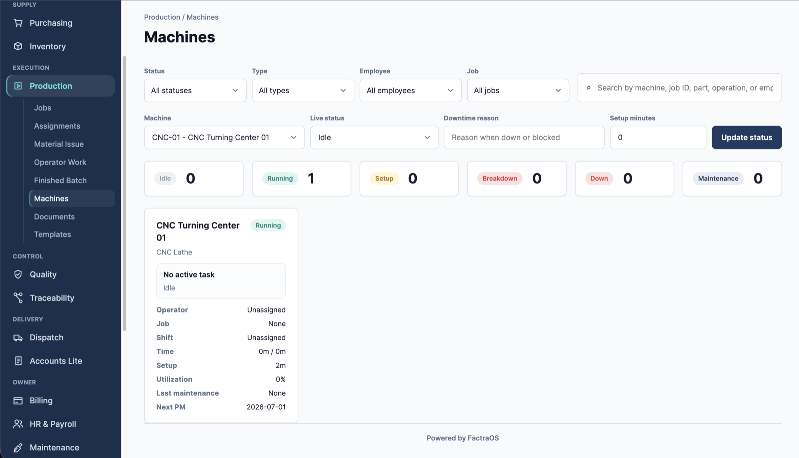Click the Inventory box icon
The height and width of the screenshot is (458, 799).
18,46
